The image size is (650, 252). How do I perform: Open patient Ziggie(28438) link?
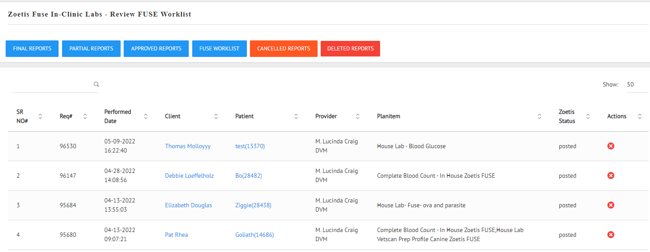point(253,205)
